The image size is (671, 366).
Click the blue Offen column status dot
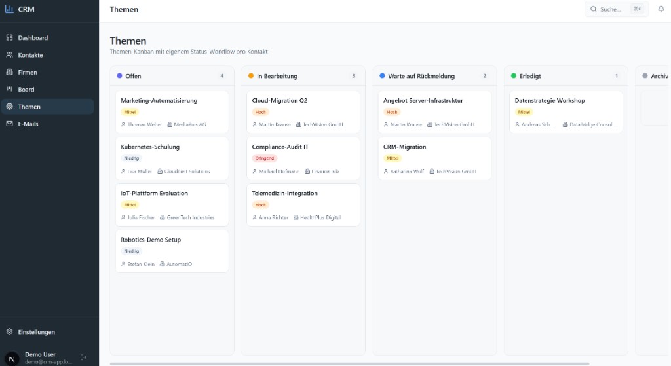[119, 76]
